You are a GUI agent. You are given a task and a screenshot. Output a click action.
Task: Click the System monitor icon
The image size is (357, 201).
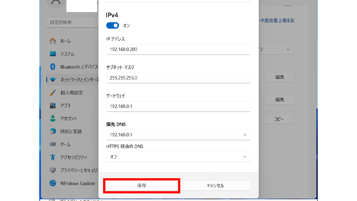pos(53,54)
